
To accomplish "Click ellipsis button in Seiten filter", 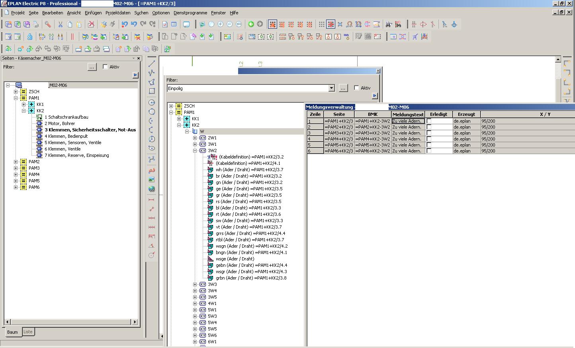I will [x=92, y=67].
